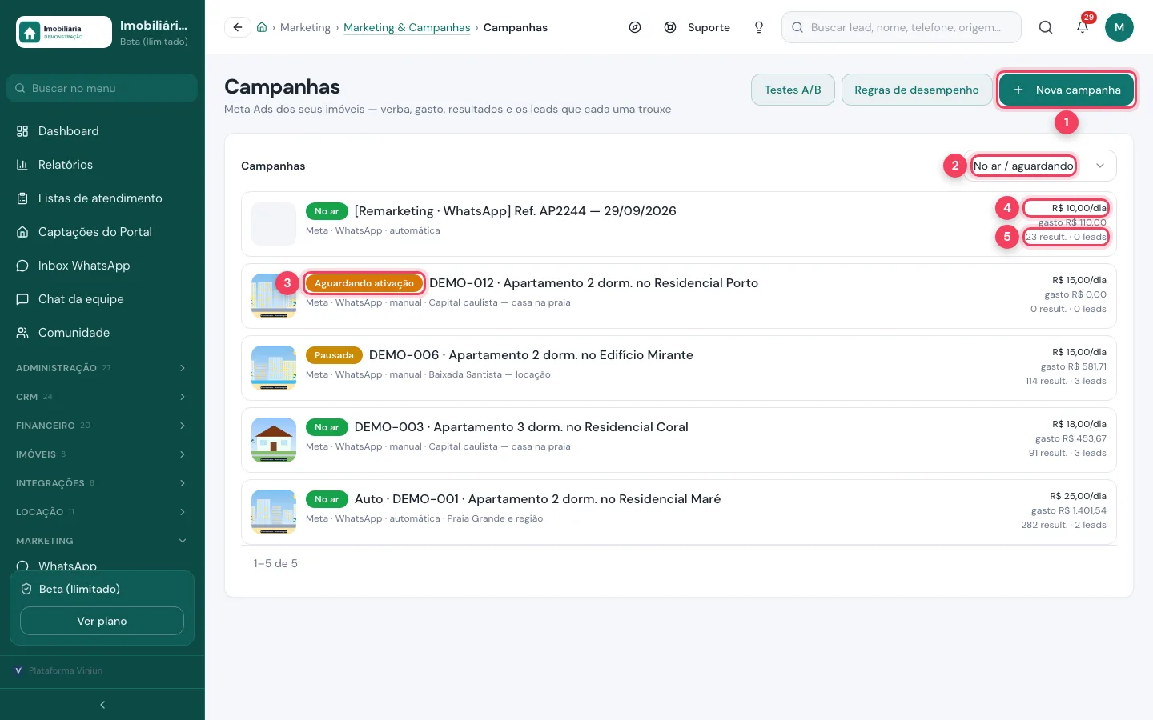Expand the Integrações section
This screenshot has height=720, width=1153.
click(x=102, y=483)
